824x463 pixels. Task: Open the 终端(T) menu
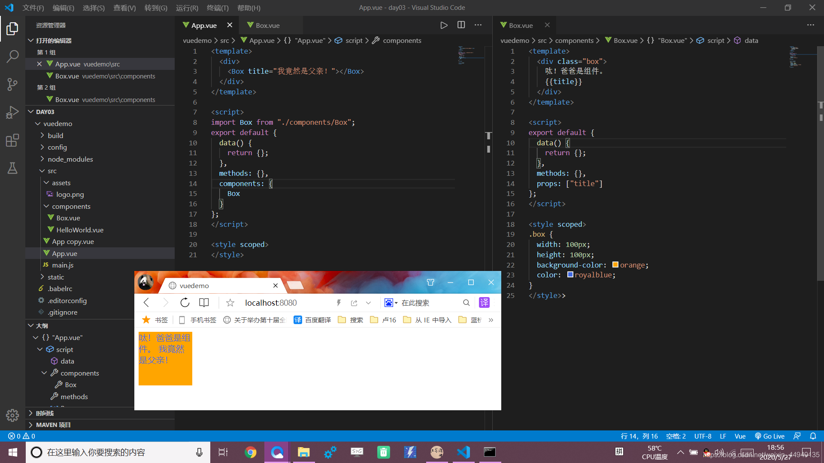(x=217, y=8)
